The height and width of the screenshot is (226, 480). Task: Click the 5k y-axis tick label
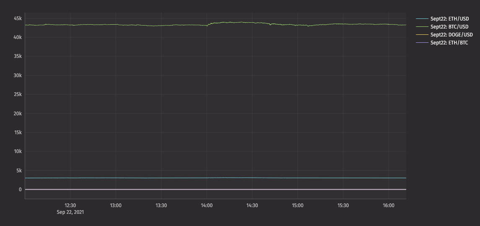click(19, 171)
